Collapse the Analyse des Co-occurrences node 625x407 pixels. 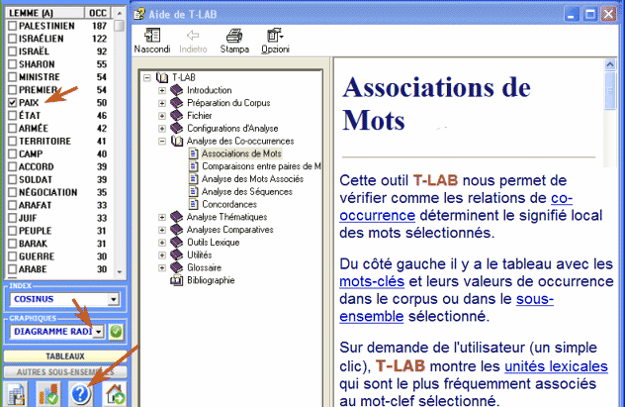(162, 142)
